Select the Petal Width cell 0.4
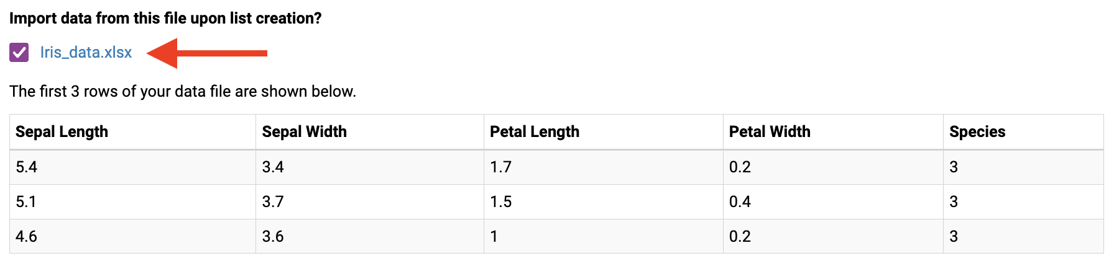Screen dimensions: 1114x274 [x=740, y=201]
